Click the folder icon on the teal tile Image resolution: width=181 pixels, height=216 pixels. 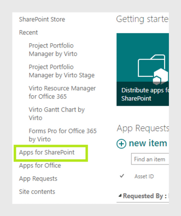click(x=153, y=69)
